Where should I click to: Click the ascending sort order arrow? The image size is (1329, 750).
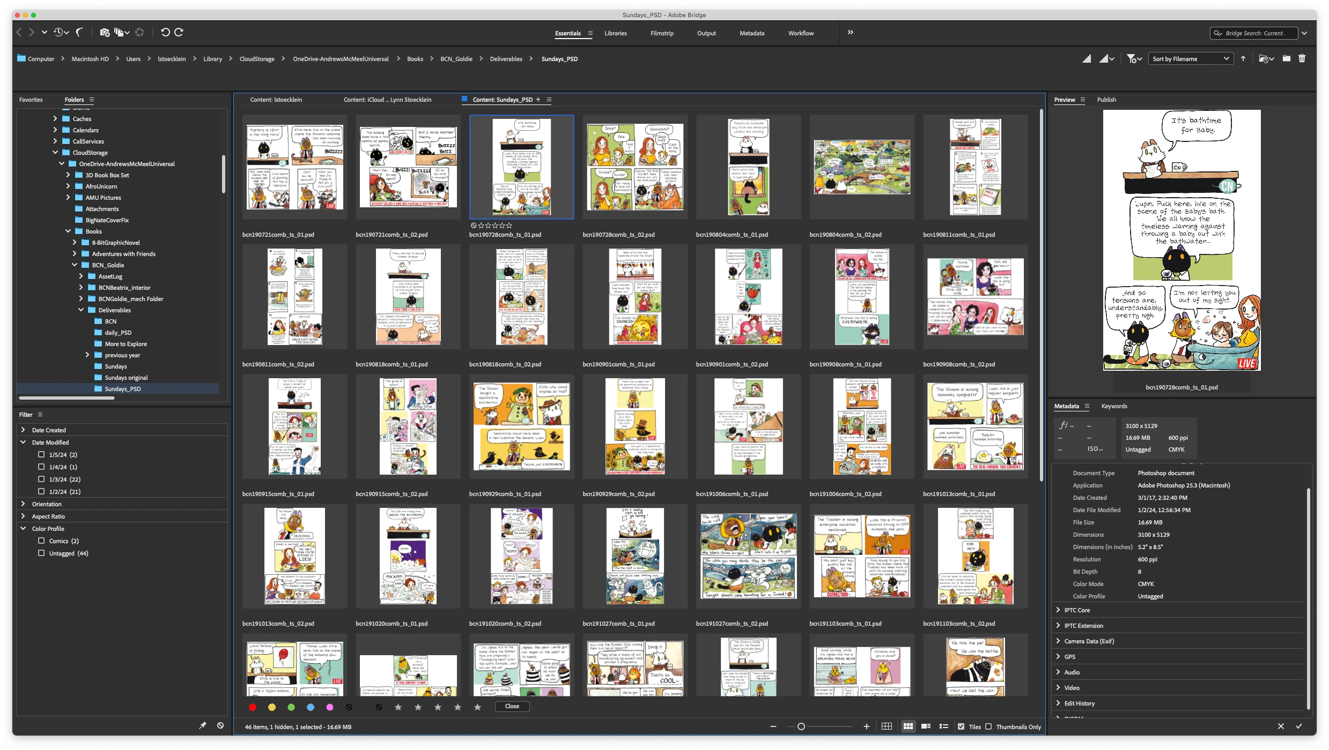[x=1243, y=58]
